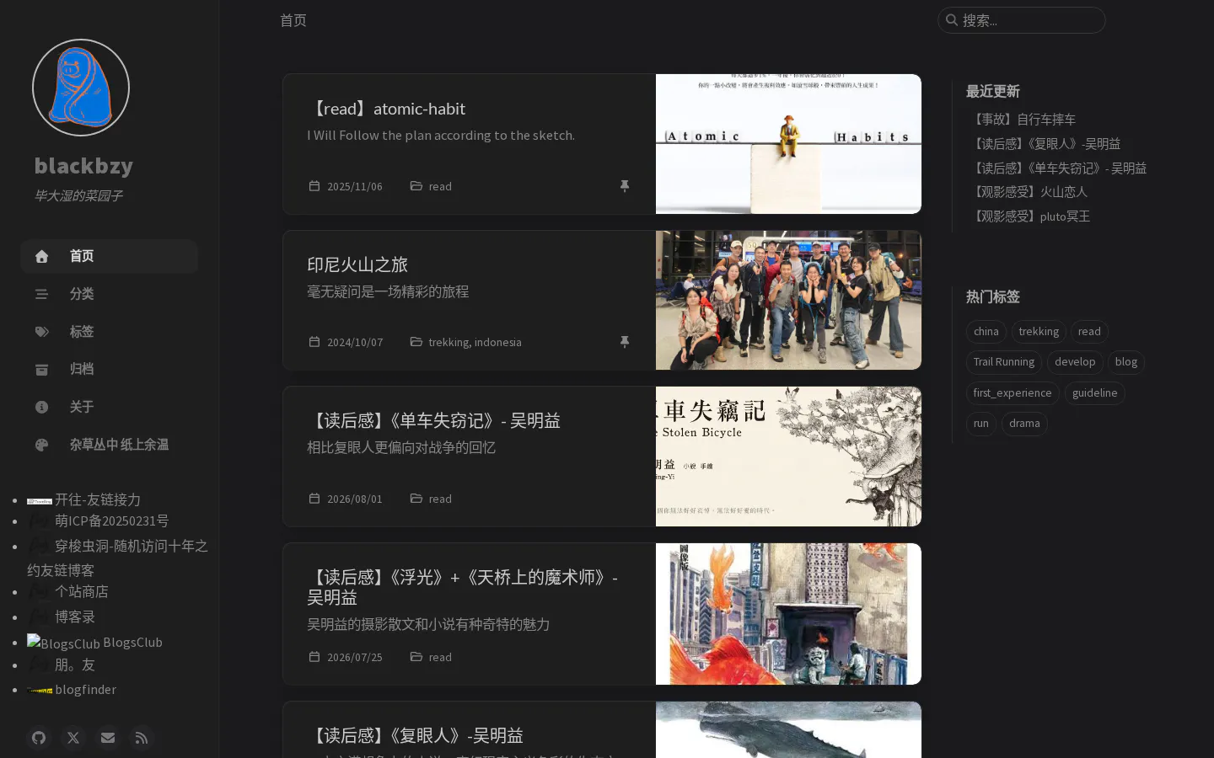This screenshot has width=1214, height=758.
Task: Select the develop tag
Action: pyautogui.click(x=1075, y=362)
